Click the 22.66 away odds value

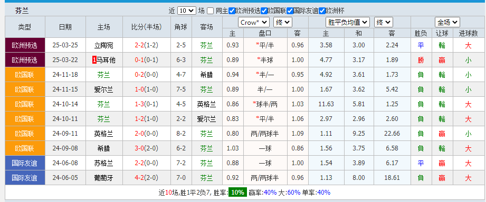point(392,134)
